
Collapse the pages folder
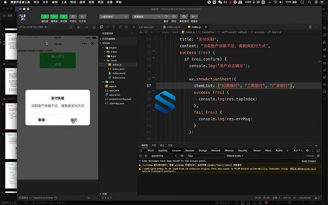(x=118, y=48)
